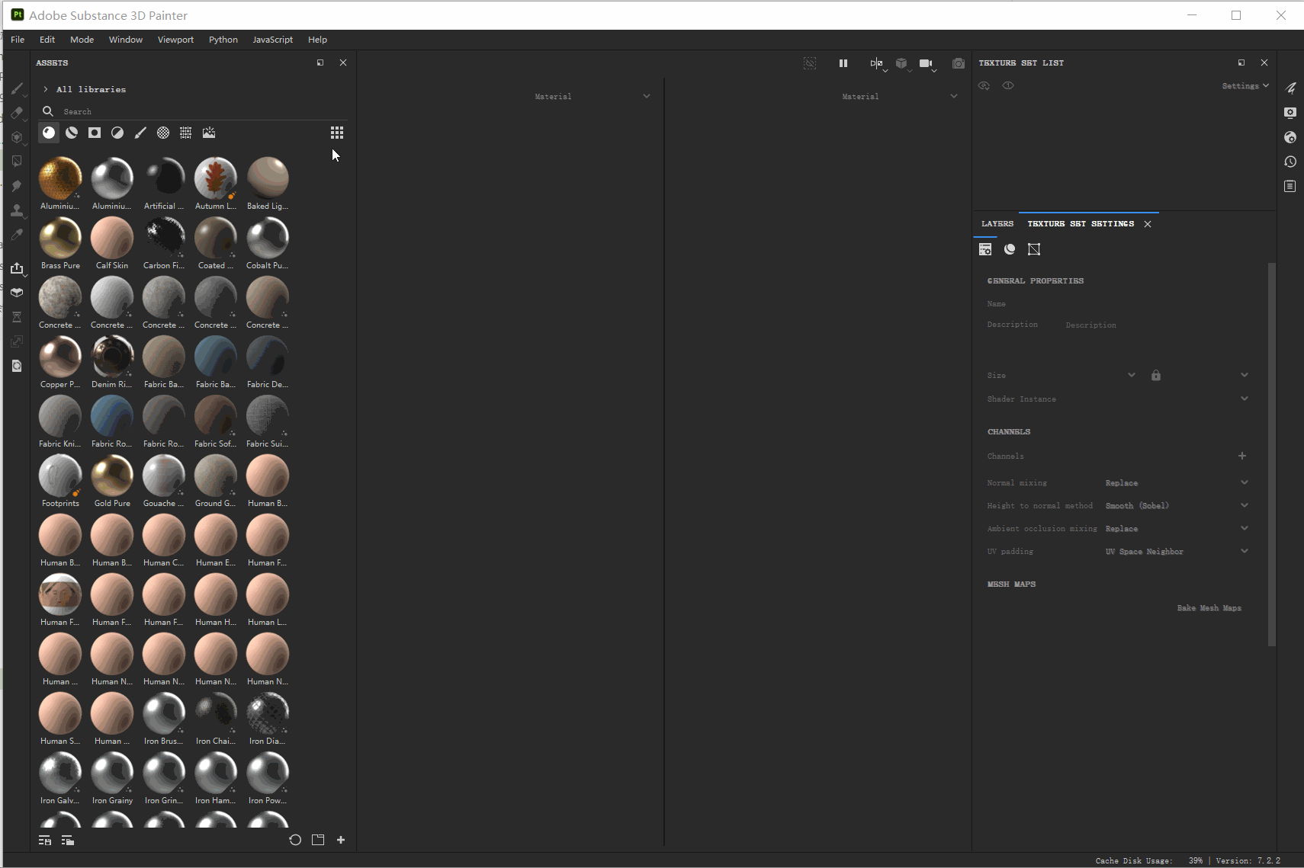The height and width of the screenshot is (868, 1304).
Task: Toggle texture set solo eye-1 icon
Action: (x=1008, y=85)
